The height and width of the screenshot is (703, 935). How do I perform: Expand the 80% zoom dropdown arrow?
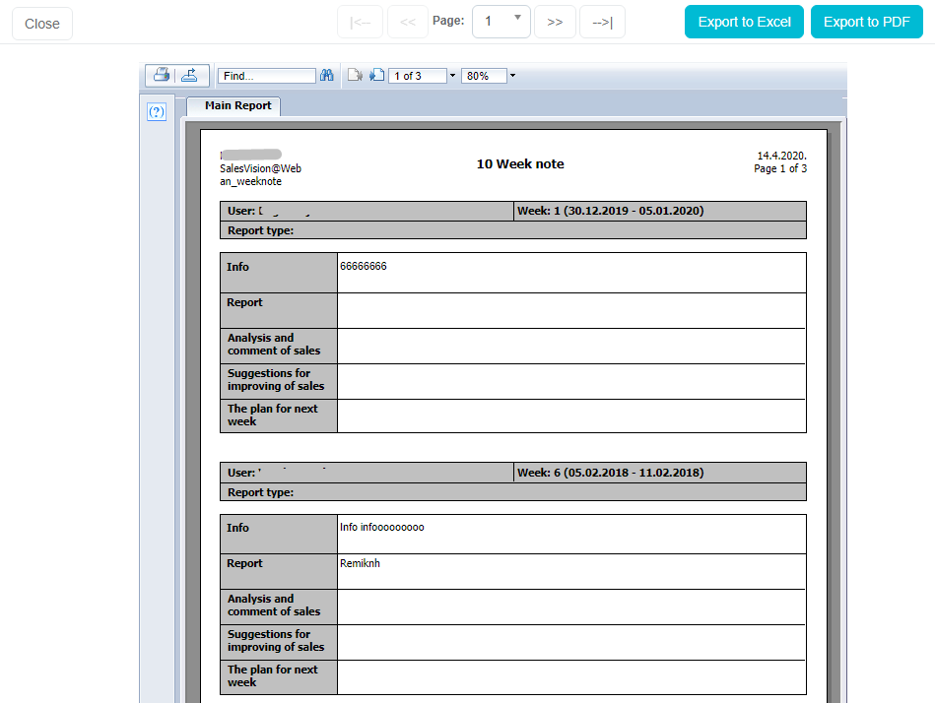point(512,76)
